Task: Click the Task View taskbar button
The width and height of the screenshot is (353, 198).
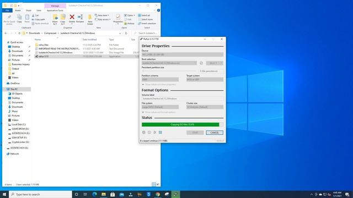Action: tap(85, 194)
